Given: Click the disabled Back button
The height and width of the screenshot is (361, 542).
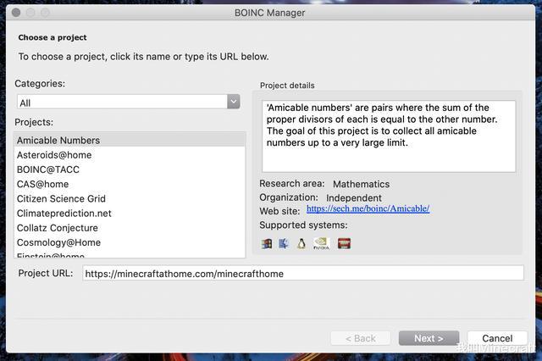Looking at the screenshot, I should 361,338.
